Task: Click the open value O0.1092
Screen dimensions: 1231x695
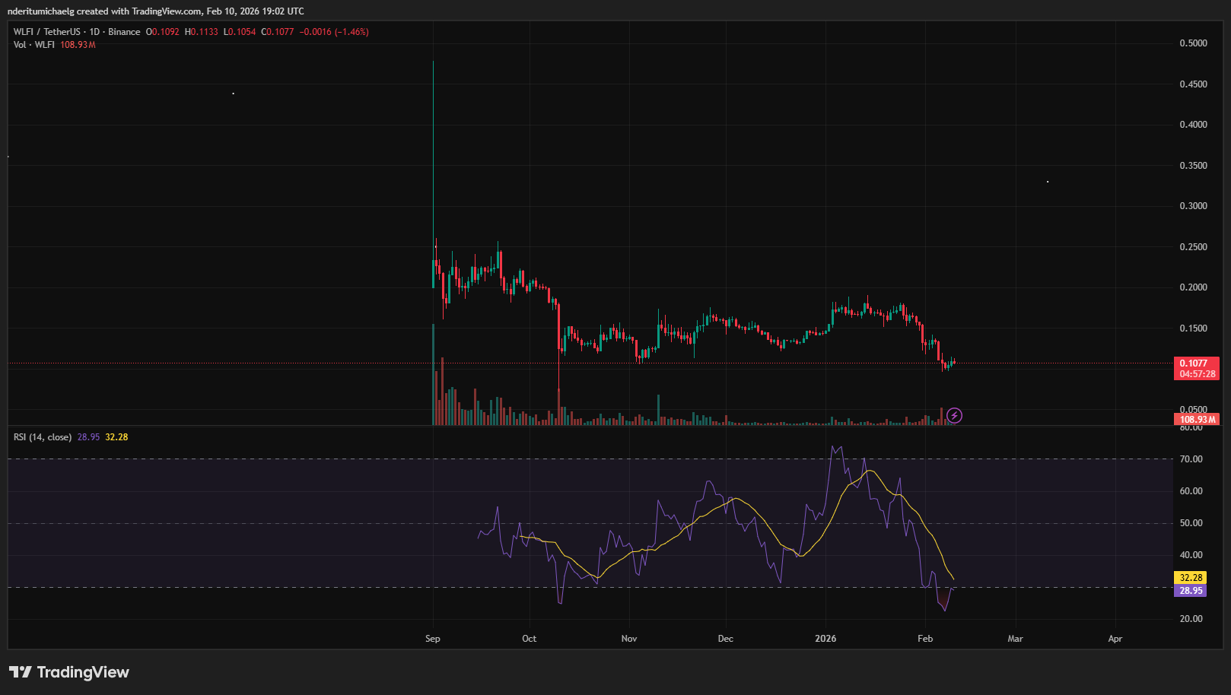Action: point(163,32)
